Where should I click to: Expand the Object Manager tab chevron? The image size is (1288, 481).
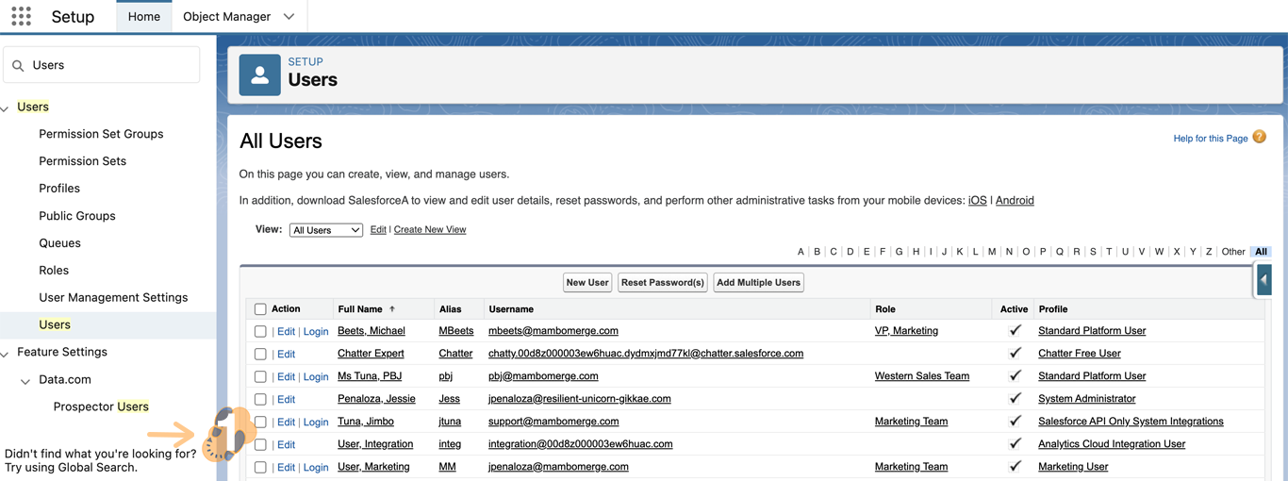pos(289,17)
